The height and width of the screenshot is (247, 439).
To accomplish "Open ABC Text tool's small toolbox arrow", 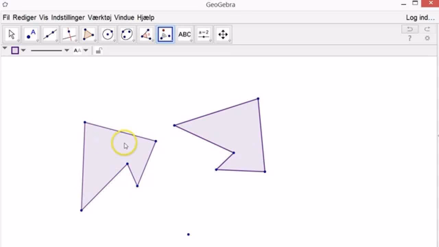I will (191, 41).
